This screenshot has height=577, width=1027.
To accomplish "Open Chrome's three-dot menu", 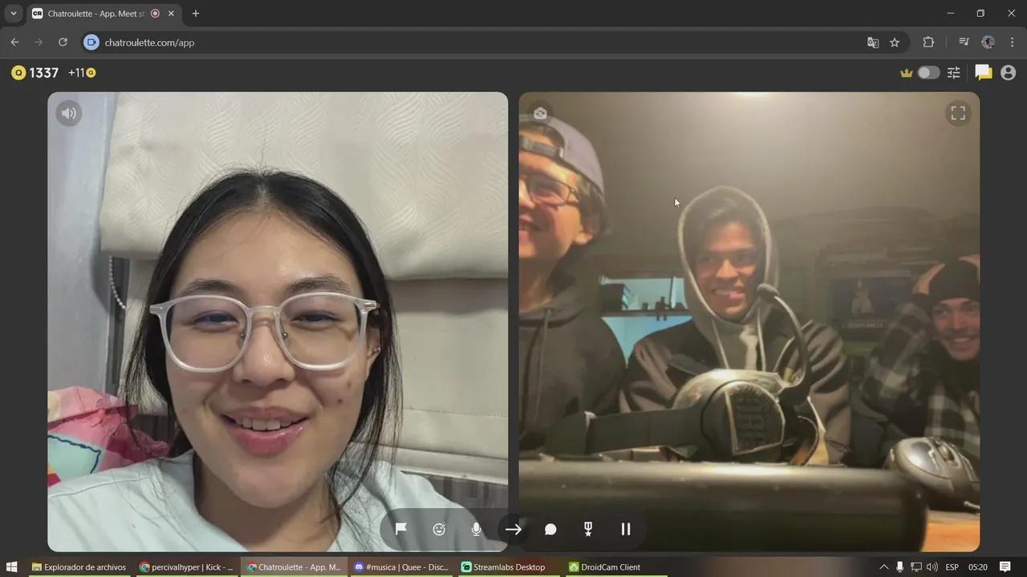I will click(1012, 42).
